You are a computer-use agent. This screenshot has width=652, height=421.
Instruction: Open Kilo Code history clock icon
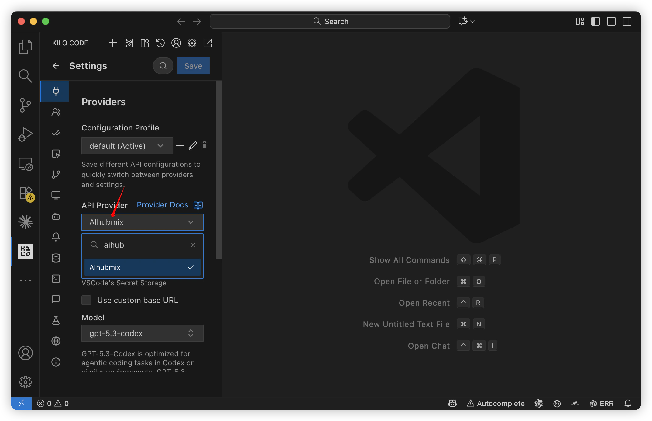tap(160, 43)
